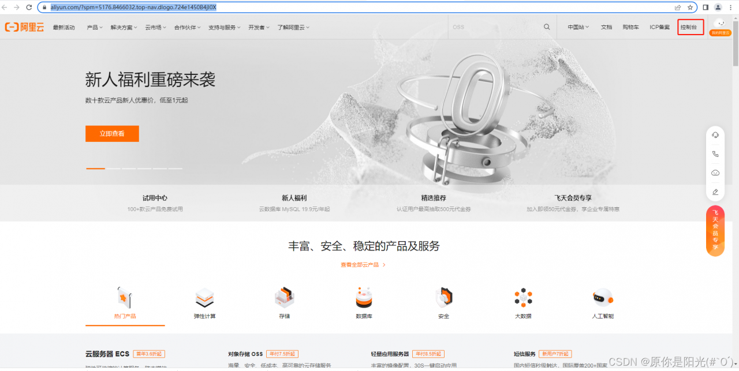Screen dimensions: 739x371
Task: Select the 数据库 database icon
Action: [x=363, y=297]
